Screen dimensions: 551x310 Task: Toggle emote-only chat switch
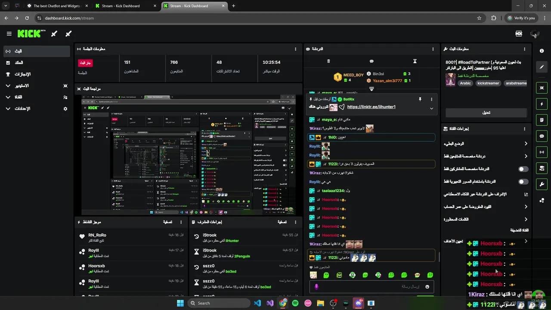[523, 182]
